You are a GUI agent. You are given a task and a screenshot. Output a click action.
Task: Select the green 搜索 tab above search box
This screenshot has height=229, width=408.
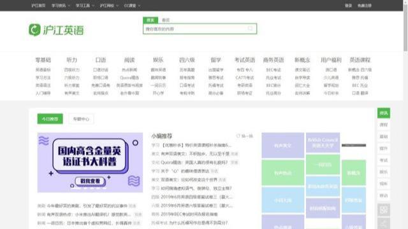[x=150, y=20]
